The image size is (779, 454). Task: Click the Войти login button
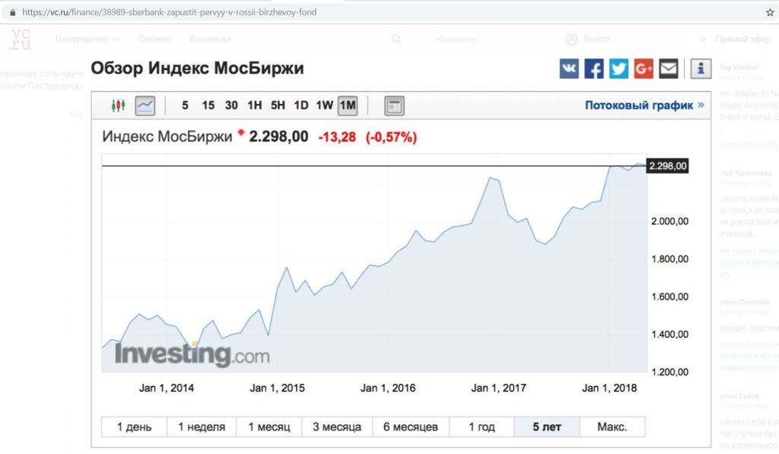(588, 39)
